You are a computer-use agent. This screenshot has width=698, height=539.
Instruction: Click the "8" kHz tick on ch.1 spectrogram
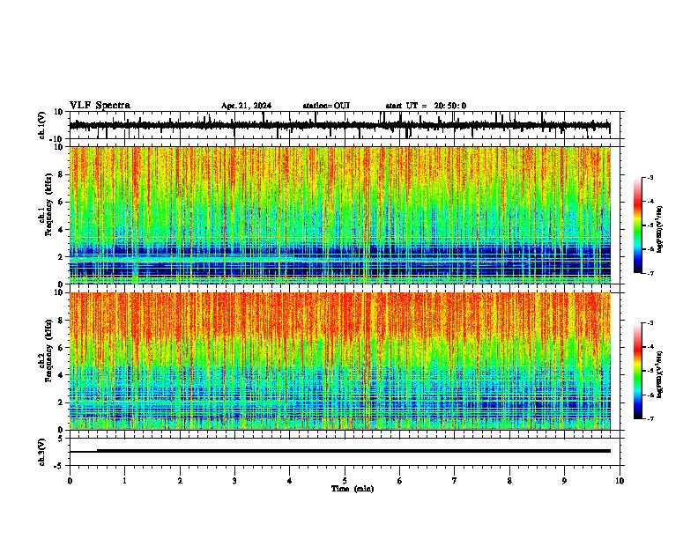61,174
